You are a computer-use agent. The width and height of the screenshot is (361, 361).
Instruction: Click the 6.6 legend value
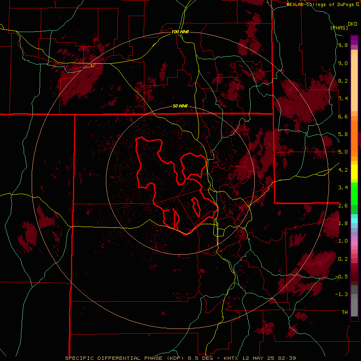pyautogui.click(x=343, y=116)
